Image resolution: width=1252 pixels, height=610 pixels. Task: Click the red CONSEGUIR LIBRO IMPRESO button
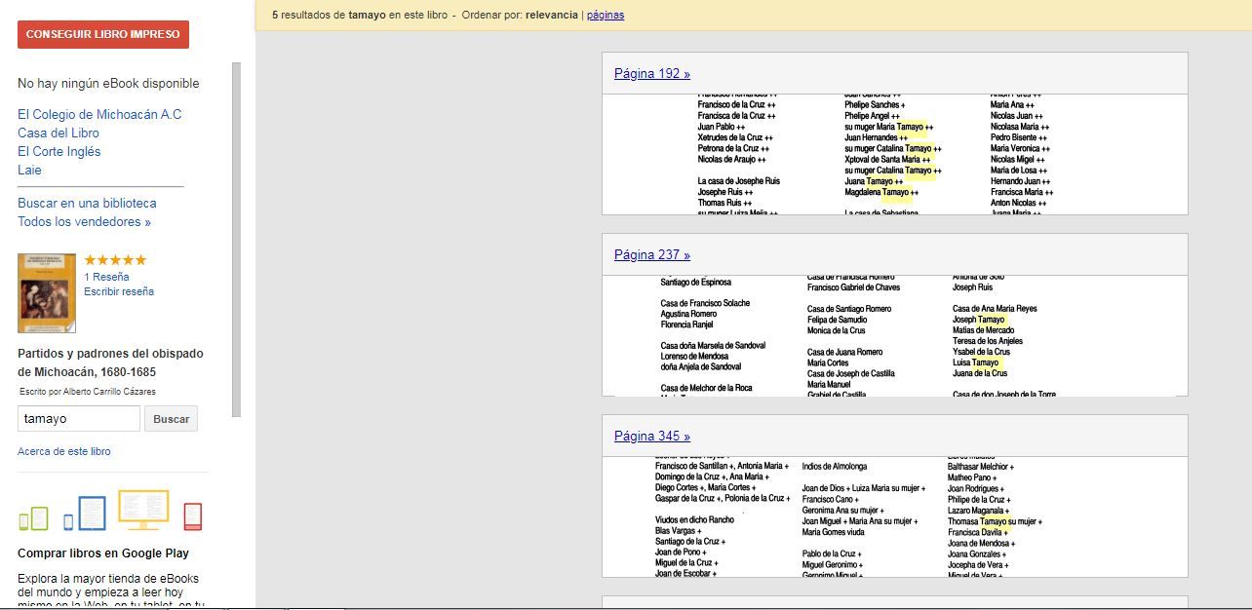click(x=103, y=34)
